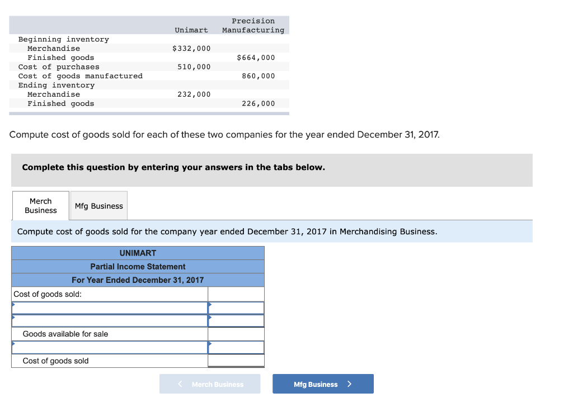
Task: Open dropdown row below Goods available for sale
Action: [x=110, y=348]
